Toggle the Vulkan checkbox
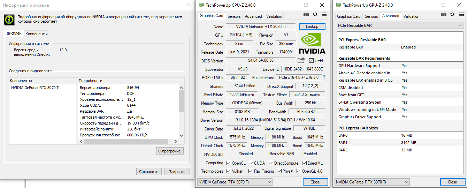Image resolution: width=468 pixels, height=188 pixels. click(229, 171)
